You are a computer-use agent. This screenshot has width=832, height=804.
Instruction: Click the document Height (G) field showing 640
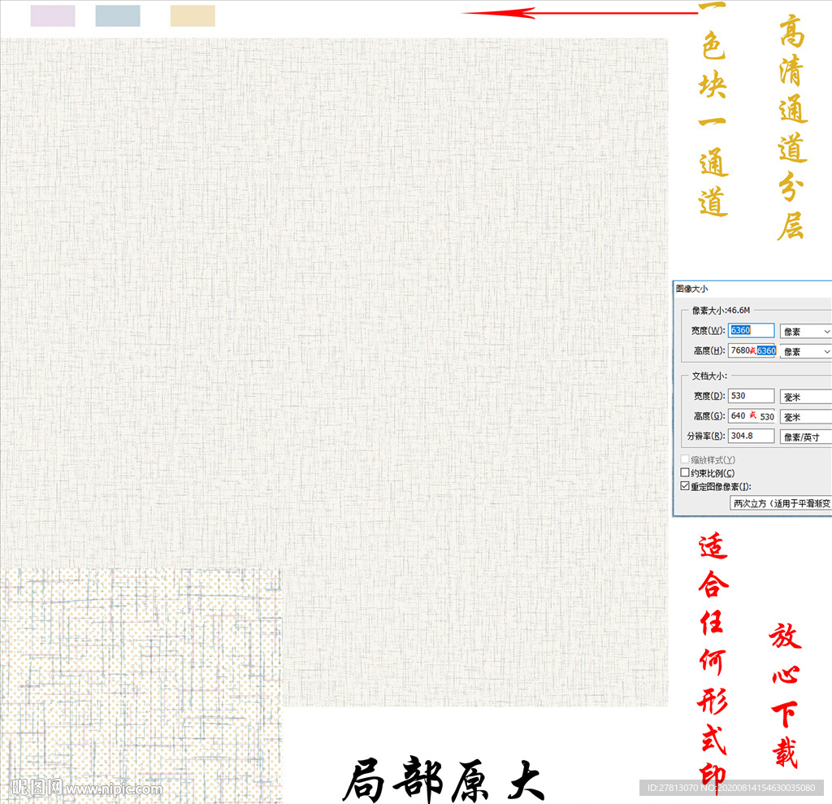(x=751, y=415)
